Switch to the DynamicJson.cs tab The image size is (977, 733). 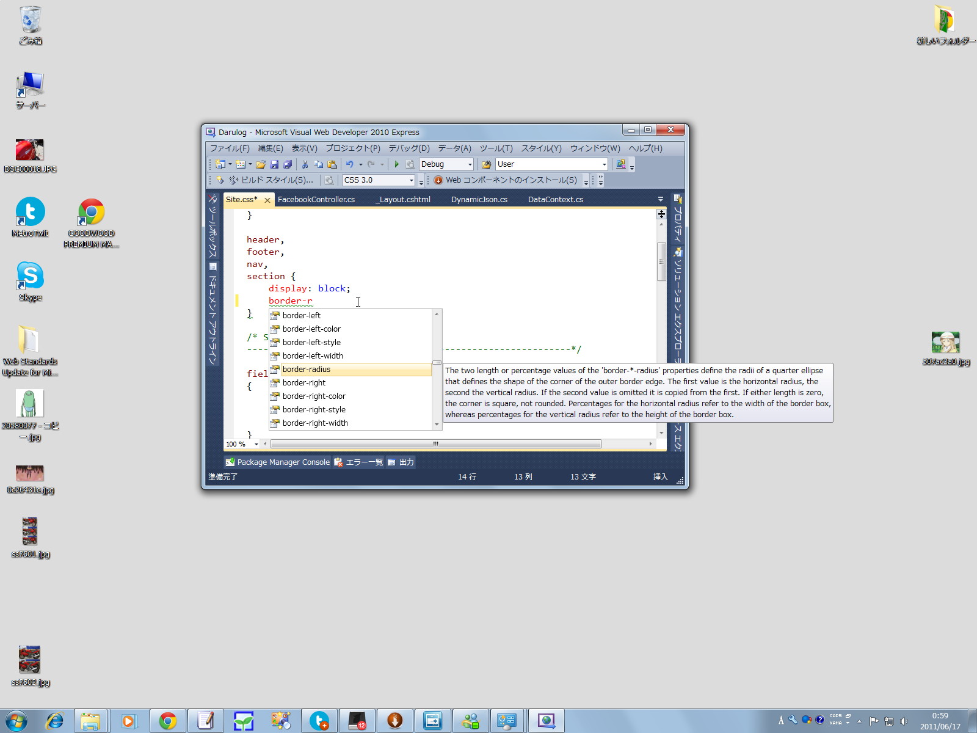479,200
